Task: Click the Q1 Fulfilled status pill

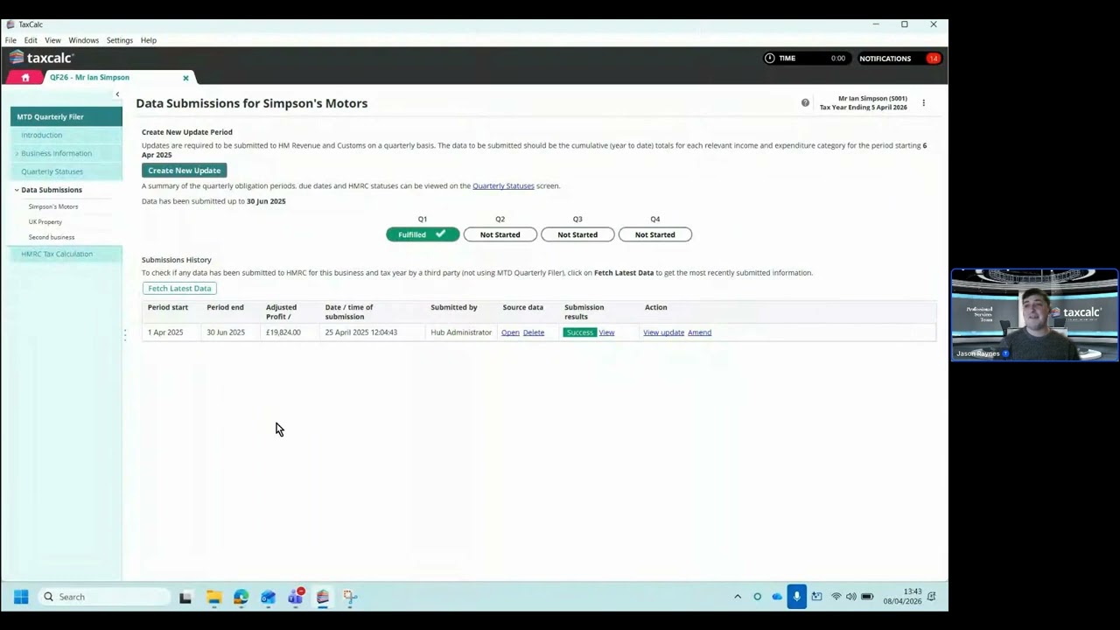Action: pyautogui.click(x=423, y=234)
